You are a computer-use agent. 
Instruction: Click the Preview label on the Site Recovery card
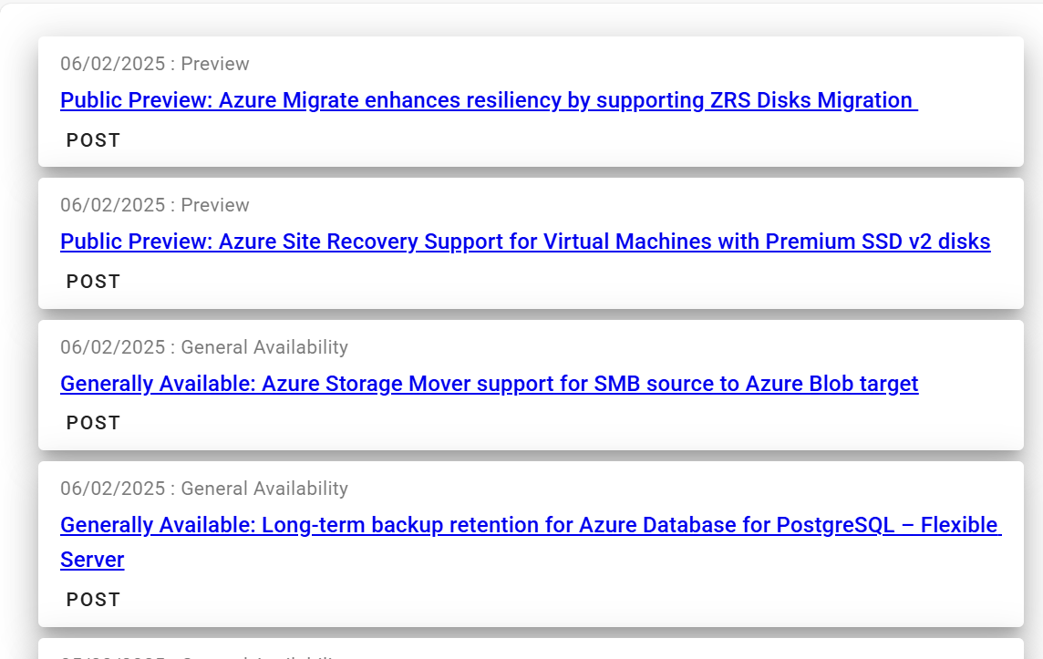tap(215, 205)
